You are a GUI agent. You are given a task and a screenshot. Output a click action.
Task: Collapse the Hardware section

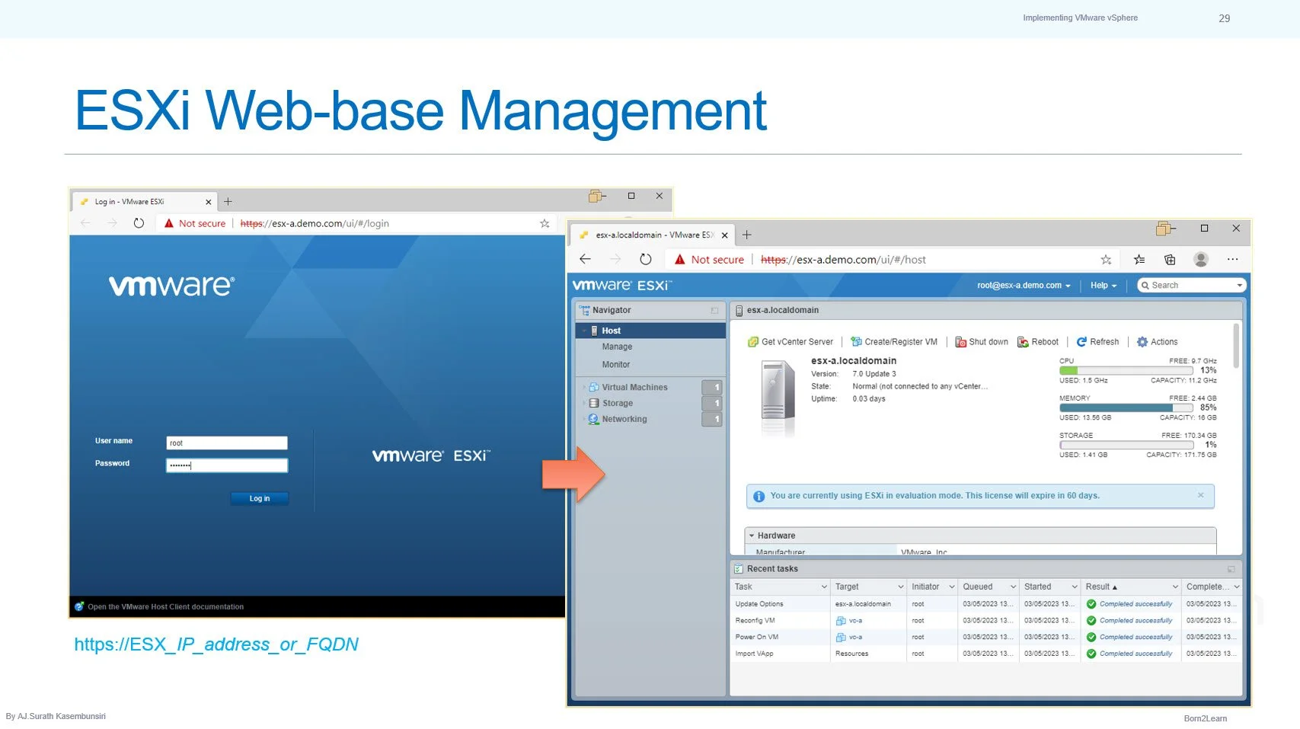point(753,535)
